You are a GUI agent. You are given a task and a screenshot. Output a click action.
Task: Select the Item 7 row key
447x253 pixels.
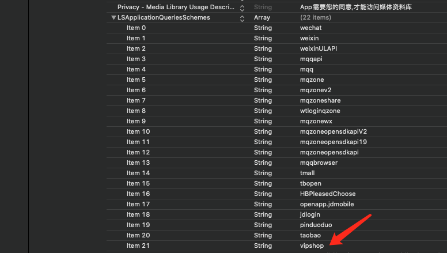click(x=136, y=100)
